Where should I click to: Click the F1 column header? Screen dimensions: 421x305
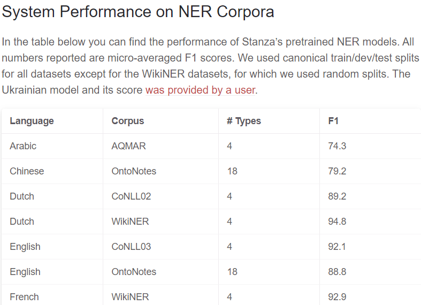[x=333, y=121]
